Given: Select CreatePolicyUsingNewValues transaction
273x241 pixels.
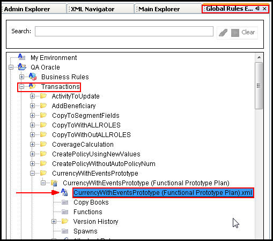Looking at the screenshot, I should 96,154.
